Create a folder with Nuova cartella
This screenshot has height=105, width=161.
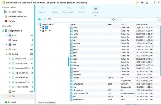(x=69, y=8)
